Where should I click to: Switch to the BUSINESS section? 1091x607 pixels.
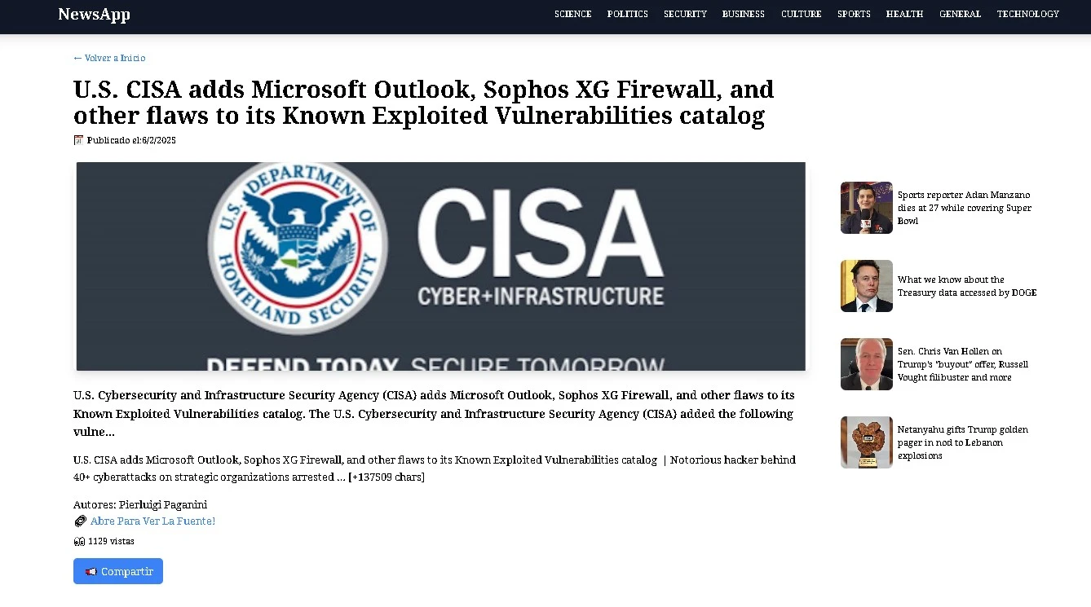(x=744, y=14)
